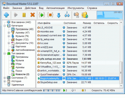
Task: Select the SkypeSetup.exe file
Action: pyautogui.click(x=49, y=82)
